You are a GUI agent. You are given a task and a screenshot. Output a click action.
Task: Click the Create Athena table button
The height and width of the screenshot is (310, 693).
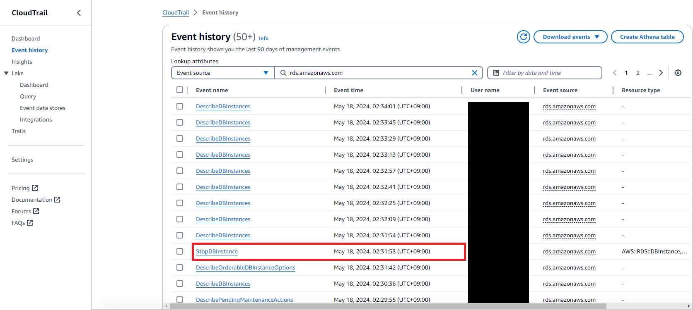647,37
